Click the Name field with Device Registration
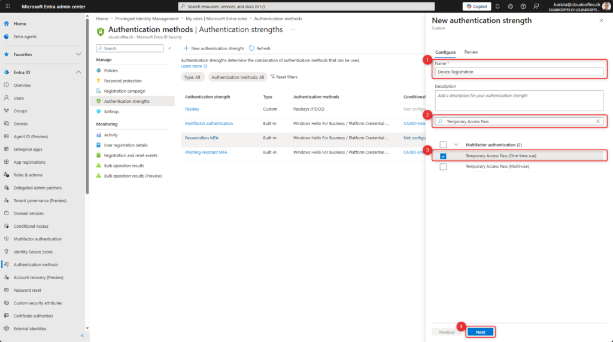This screenshot has width=613, height=342. (519, 72)
